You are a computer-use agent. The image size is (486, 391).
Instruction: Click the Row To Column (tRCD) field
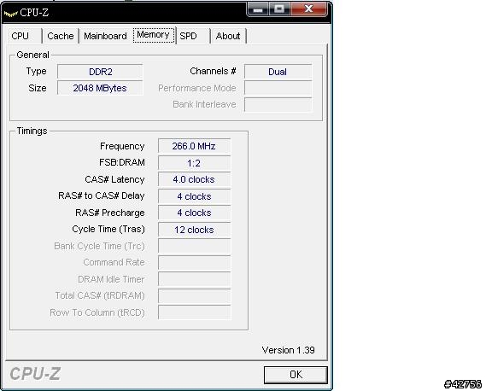coord(195,312)
